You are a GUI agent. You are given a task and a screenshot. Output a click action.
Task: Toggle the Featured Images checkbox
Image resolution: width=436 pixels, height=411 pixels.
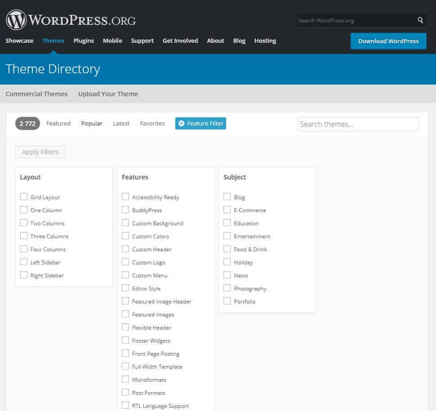[x=125, y=314]
